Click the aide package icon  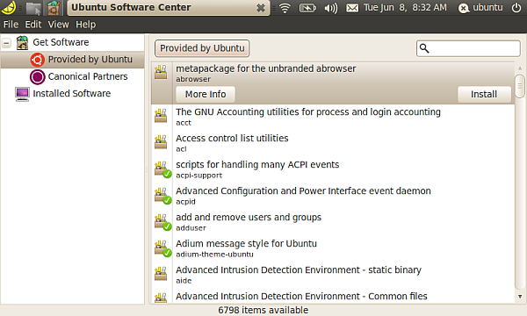point(161,273)
